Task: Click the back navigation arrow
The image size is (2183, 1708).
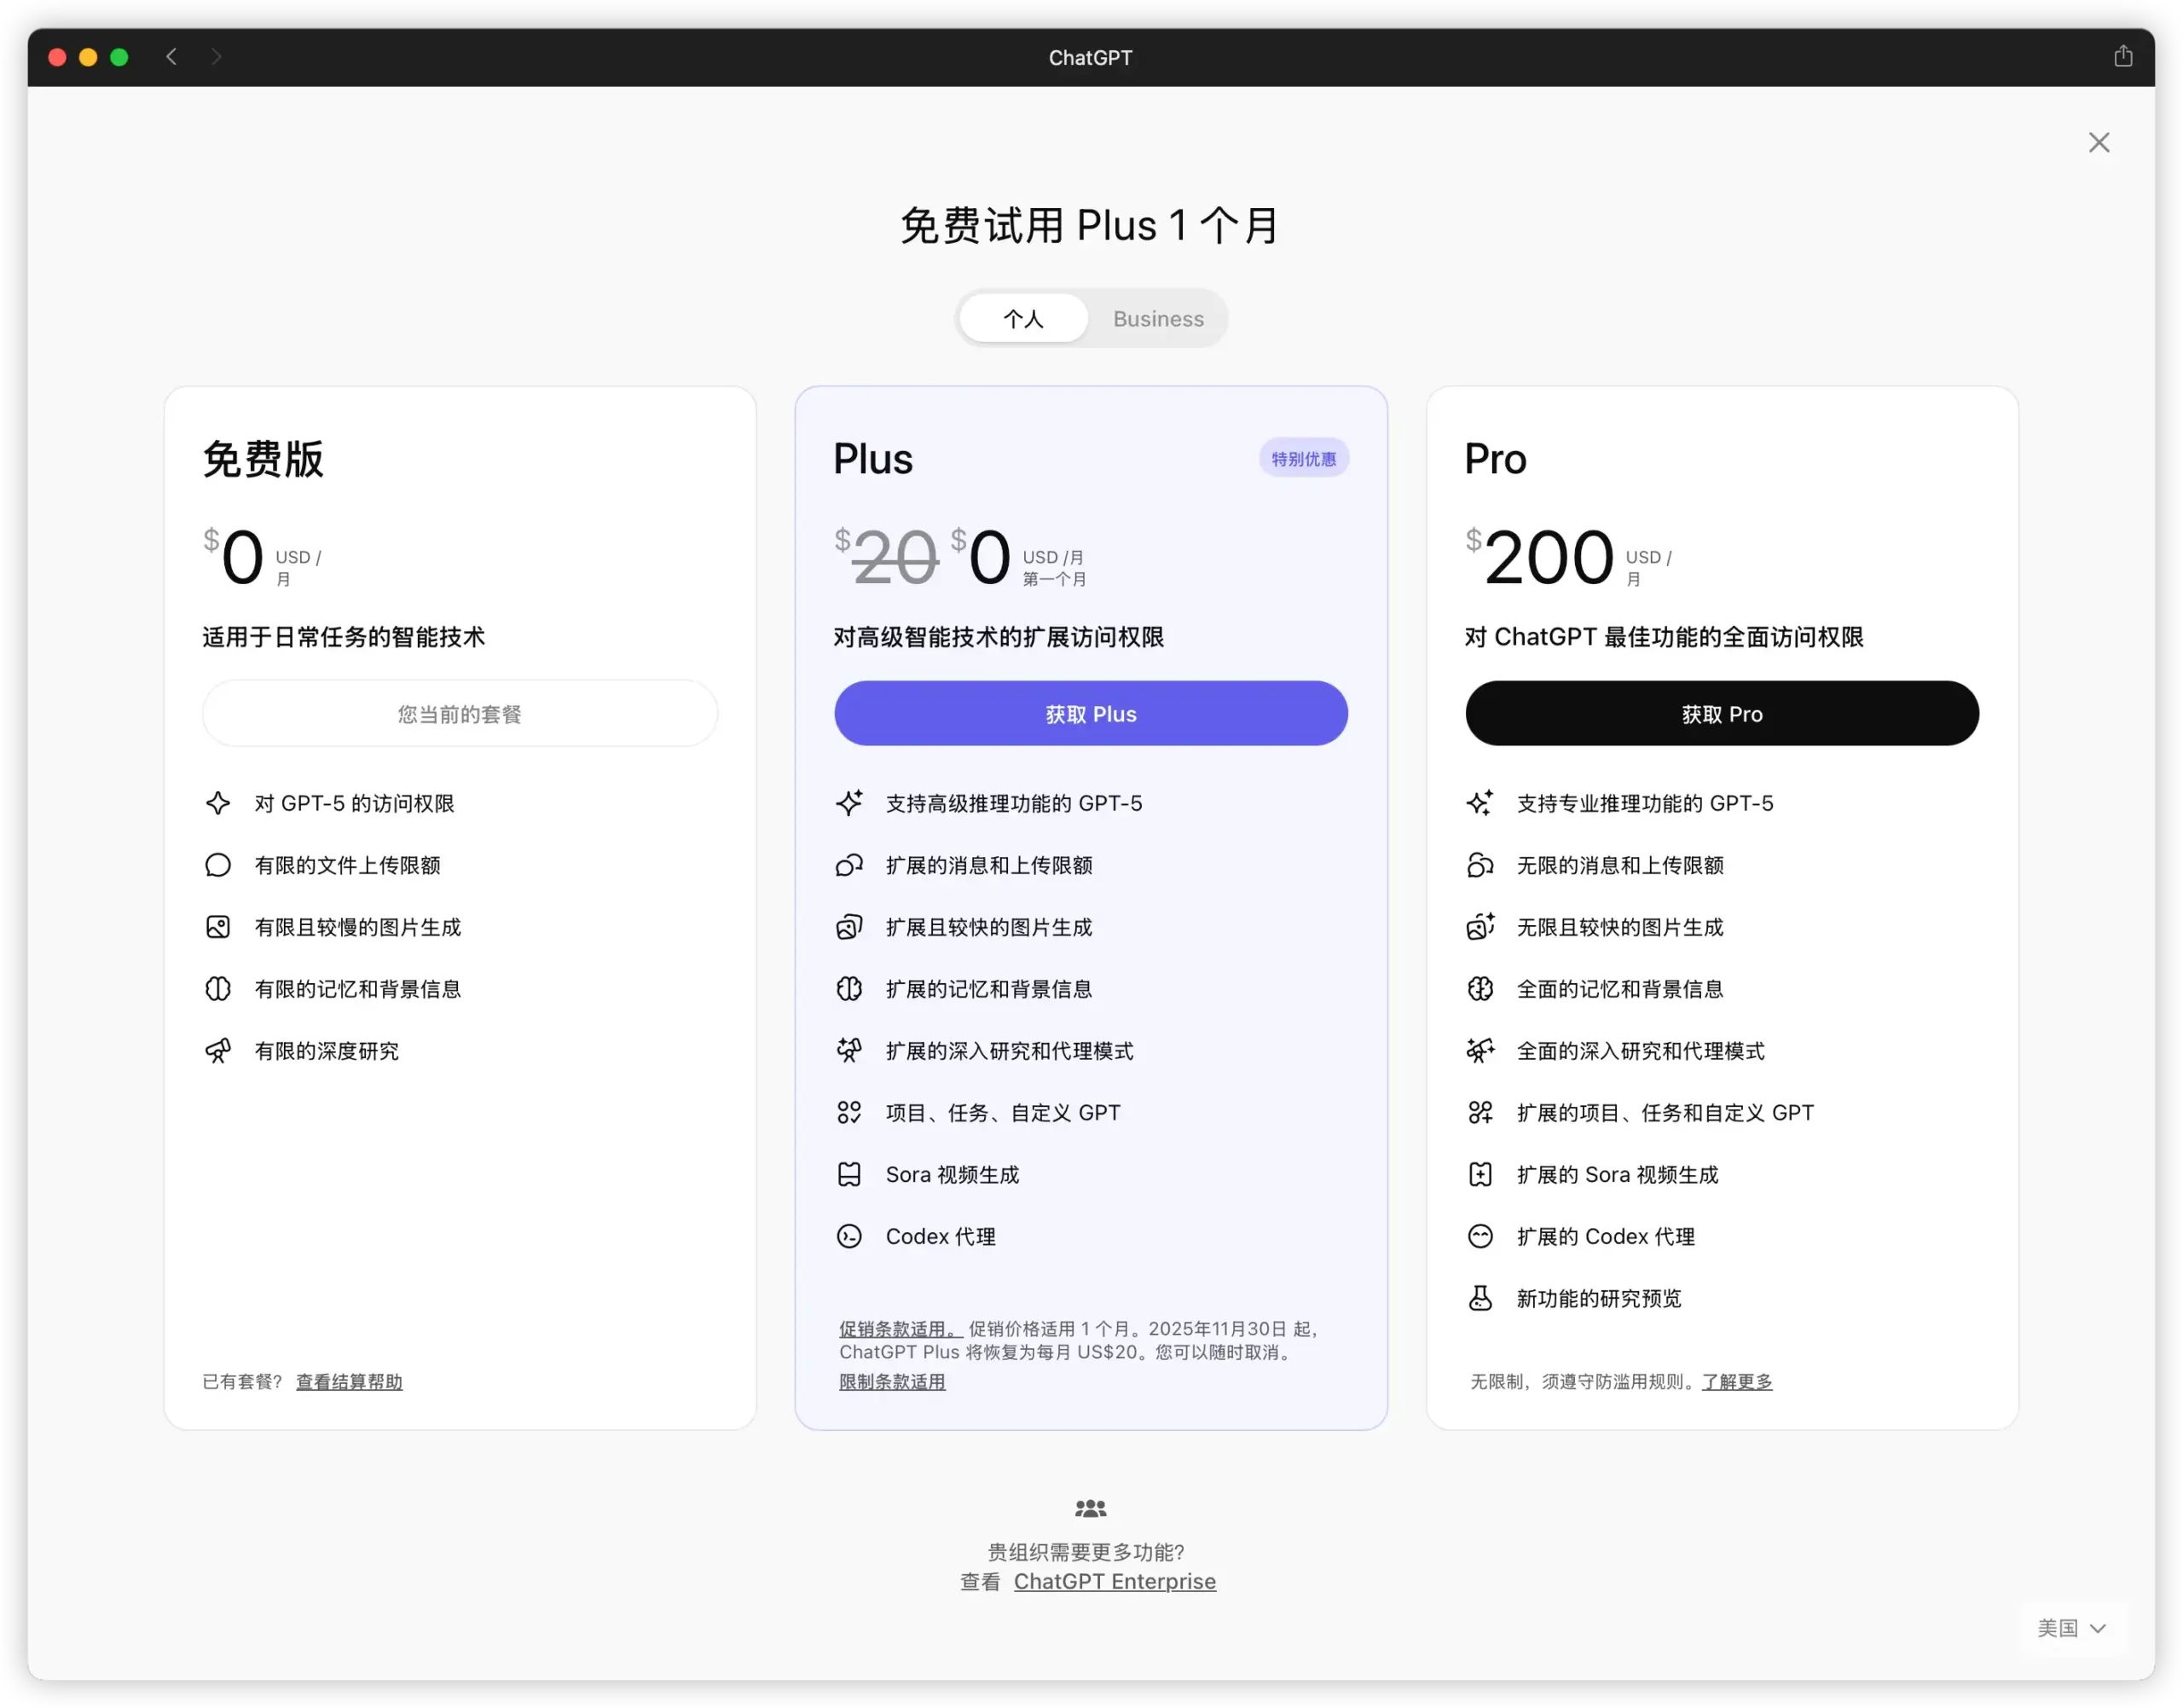Action: click(171, 57)
